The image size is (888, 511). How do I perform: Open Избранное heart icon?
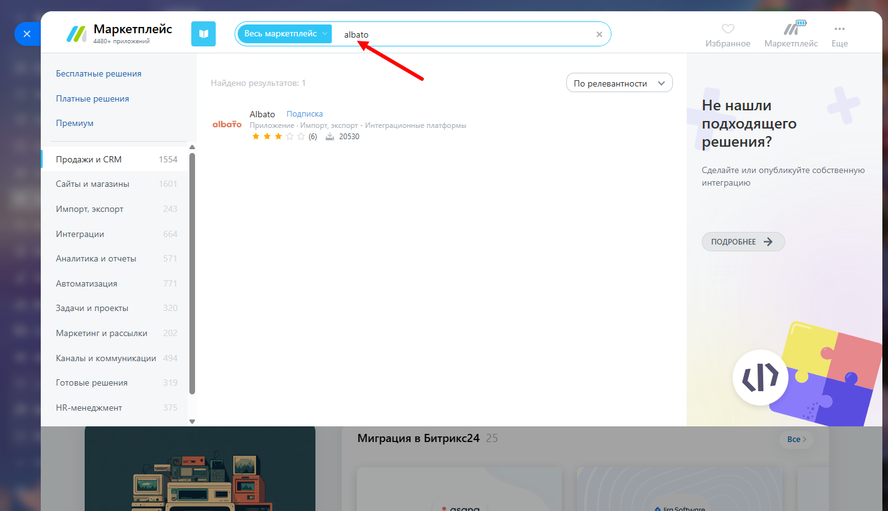coord(727,29)
